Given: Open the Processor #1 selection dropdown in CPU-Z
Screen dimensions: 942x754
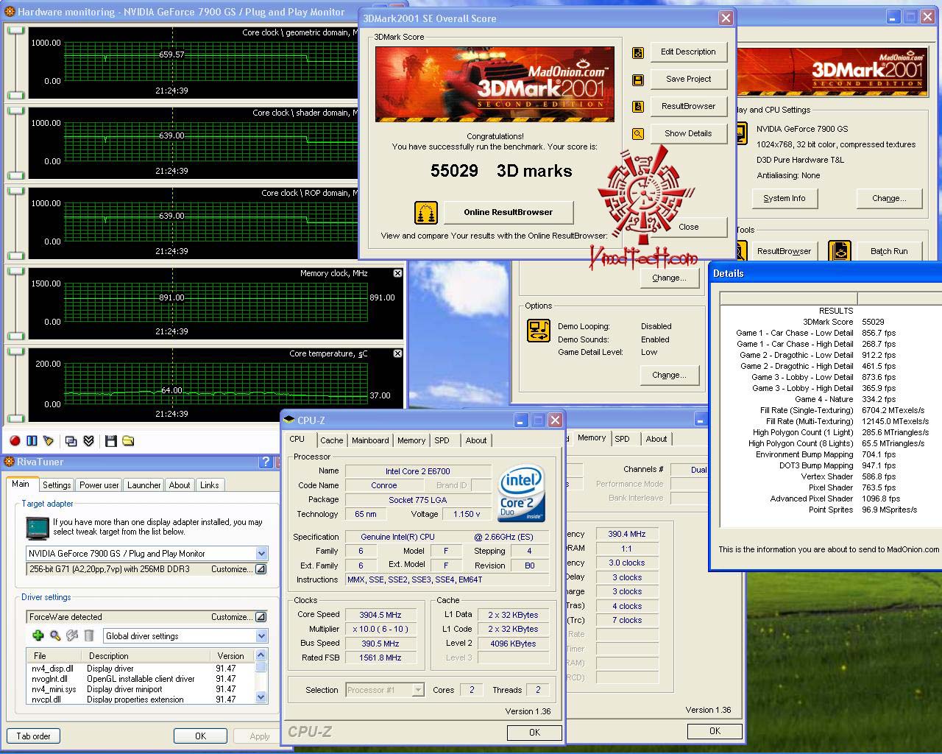Looking at the screenshot, I should click(x=418, y=690).
